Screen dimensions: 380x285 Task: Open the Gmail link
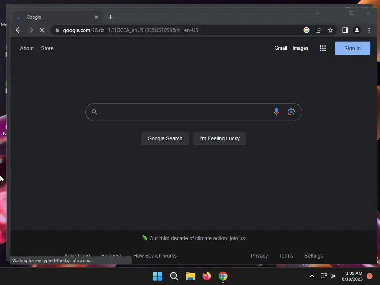(x=281, y=48)
